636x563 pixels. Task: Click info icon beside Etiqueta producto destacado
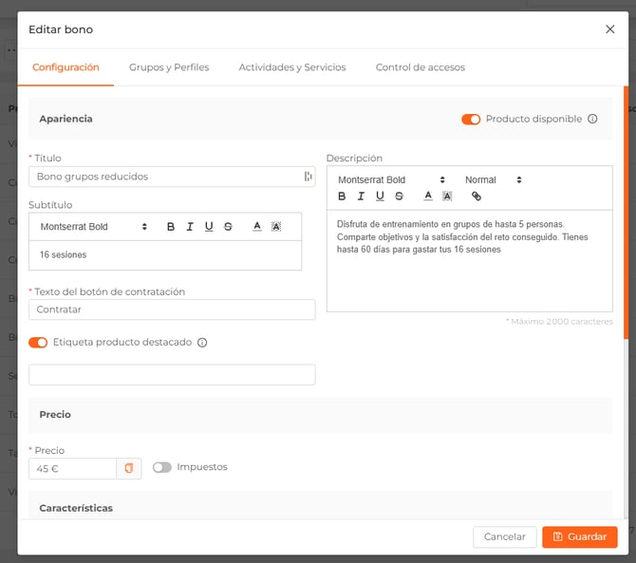coord(202,343)
